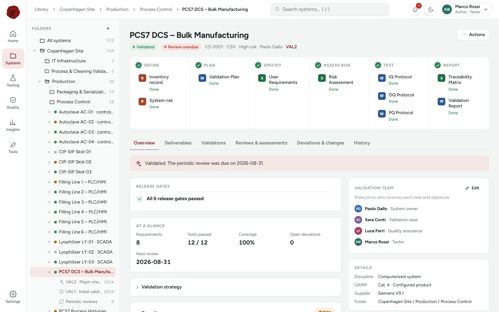Screen dimensions: 499x312
Task: Expand Autoclave AC-01 tree node
Action: tap(49, 112)
